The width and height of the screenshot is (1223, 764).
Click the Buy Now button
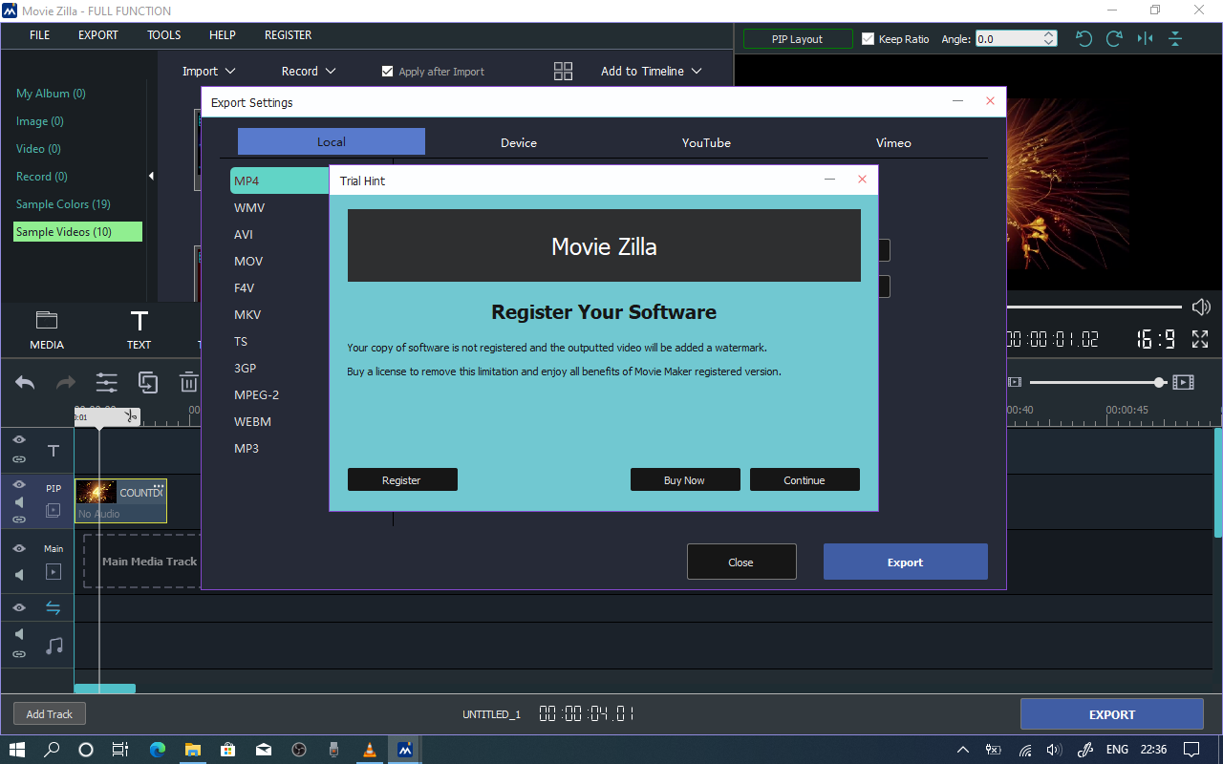[685, 479]
